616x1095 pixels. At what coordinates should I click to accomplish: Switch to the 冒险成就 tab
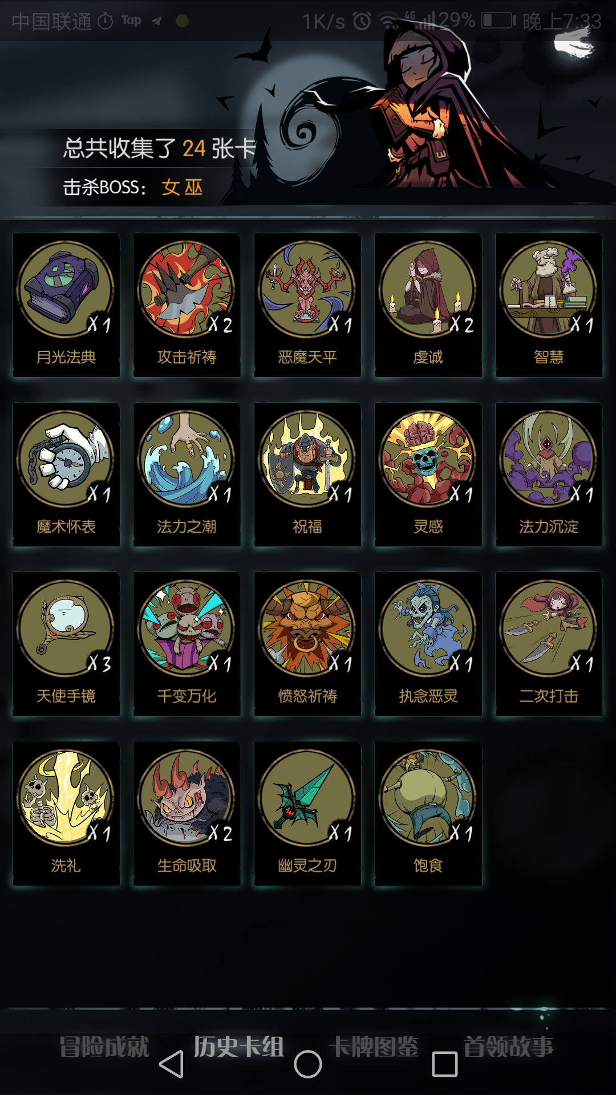pos(104,1047)
